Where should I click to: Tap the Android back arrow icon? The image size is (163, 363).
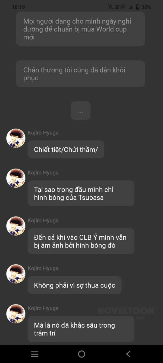[128, 354]
